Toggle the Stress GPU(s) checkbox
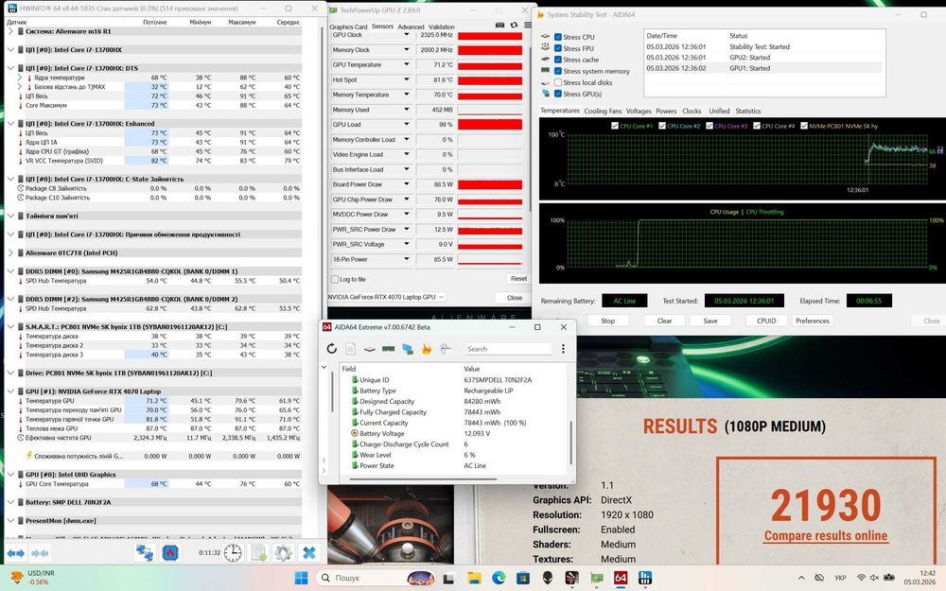This screenshot has height=591, width=946. pos(558,94)
